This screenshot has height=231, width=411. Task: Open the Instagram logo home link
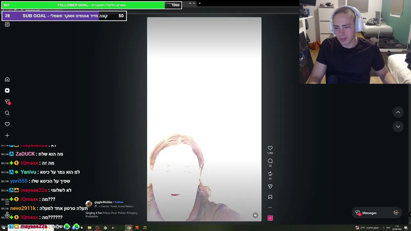pyautogui.click(x=7, y=24)
